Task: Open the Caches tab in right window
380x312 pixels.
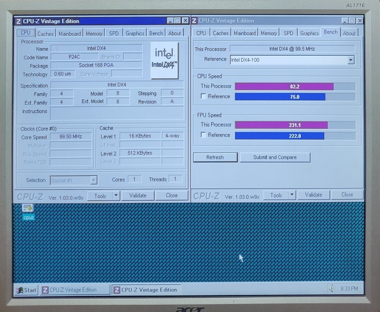Action: 221,33
